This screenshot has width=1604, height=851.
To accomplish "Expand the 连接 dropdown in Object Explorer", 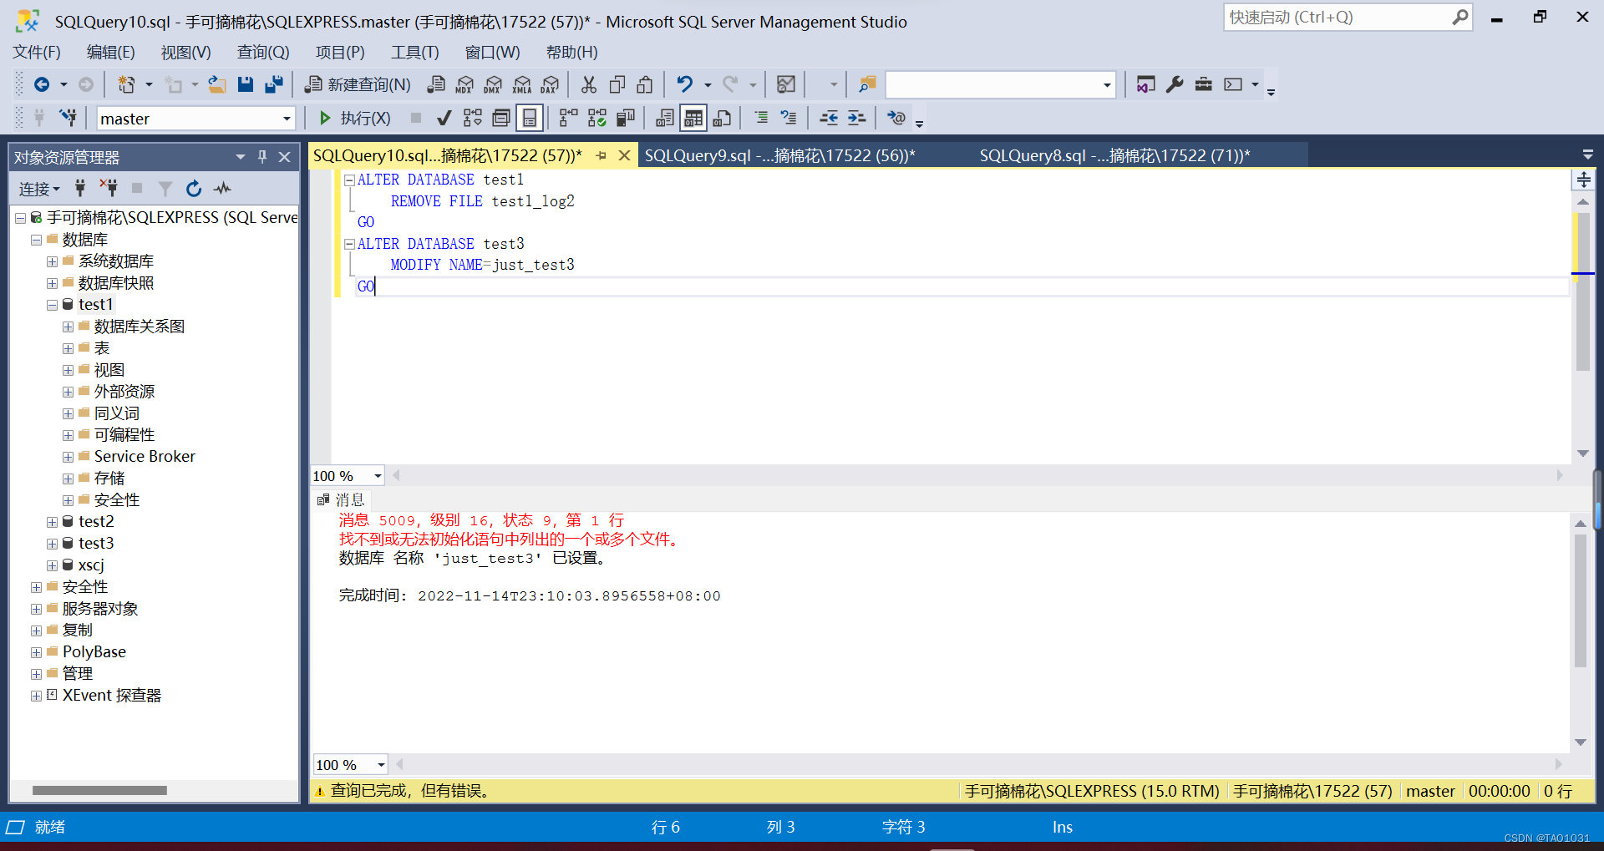I will tap(39, 190).
